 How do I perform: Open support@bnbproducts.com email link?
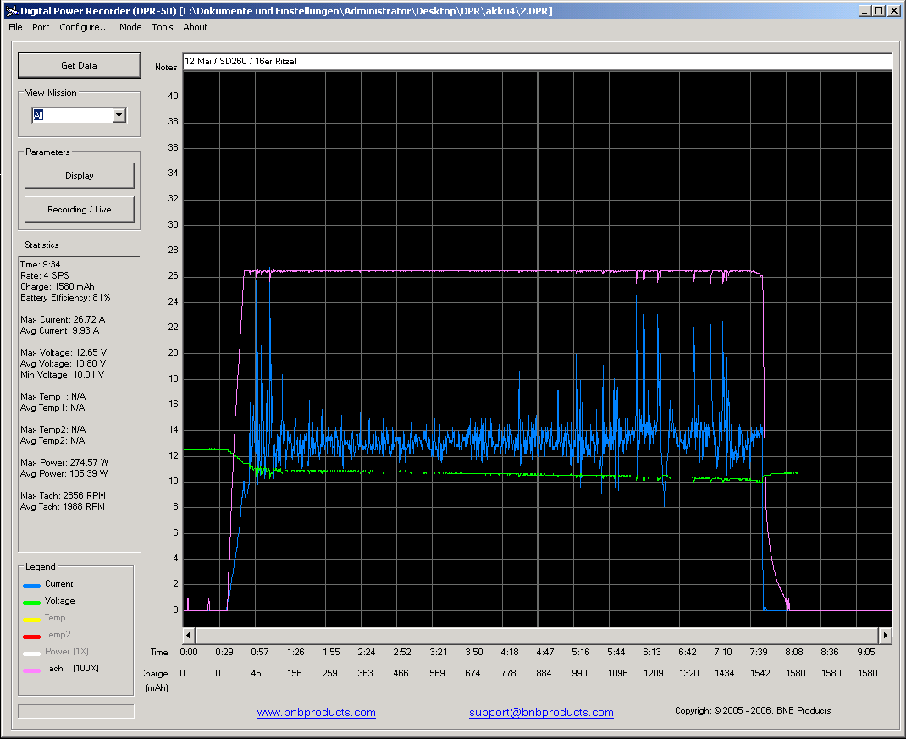(x=541, y=713)
